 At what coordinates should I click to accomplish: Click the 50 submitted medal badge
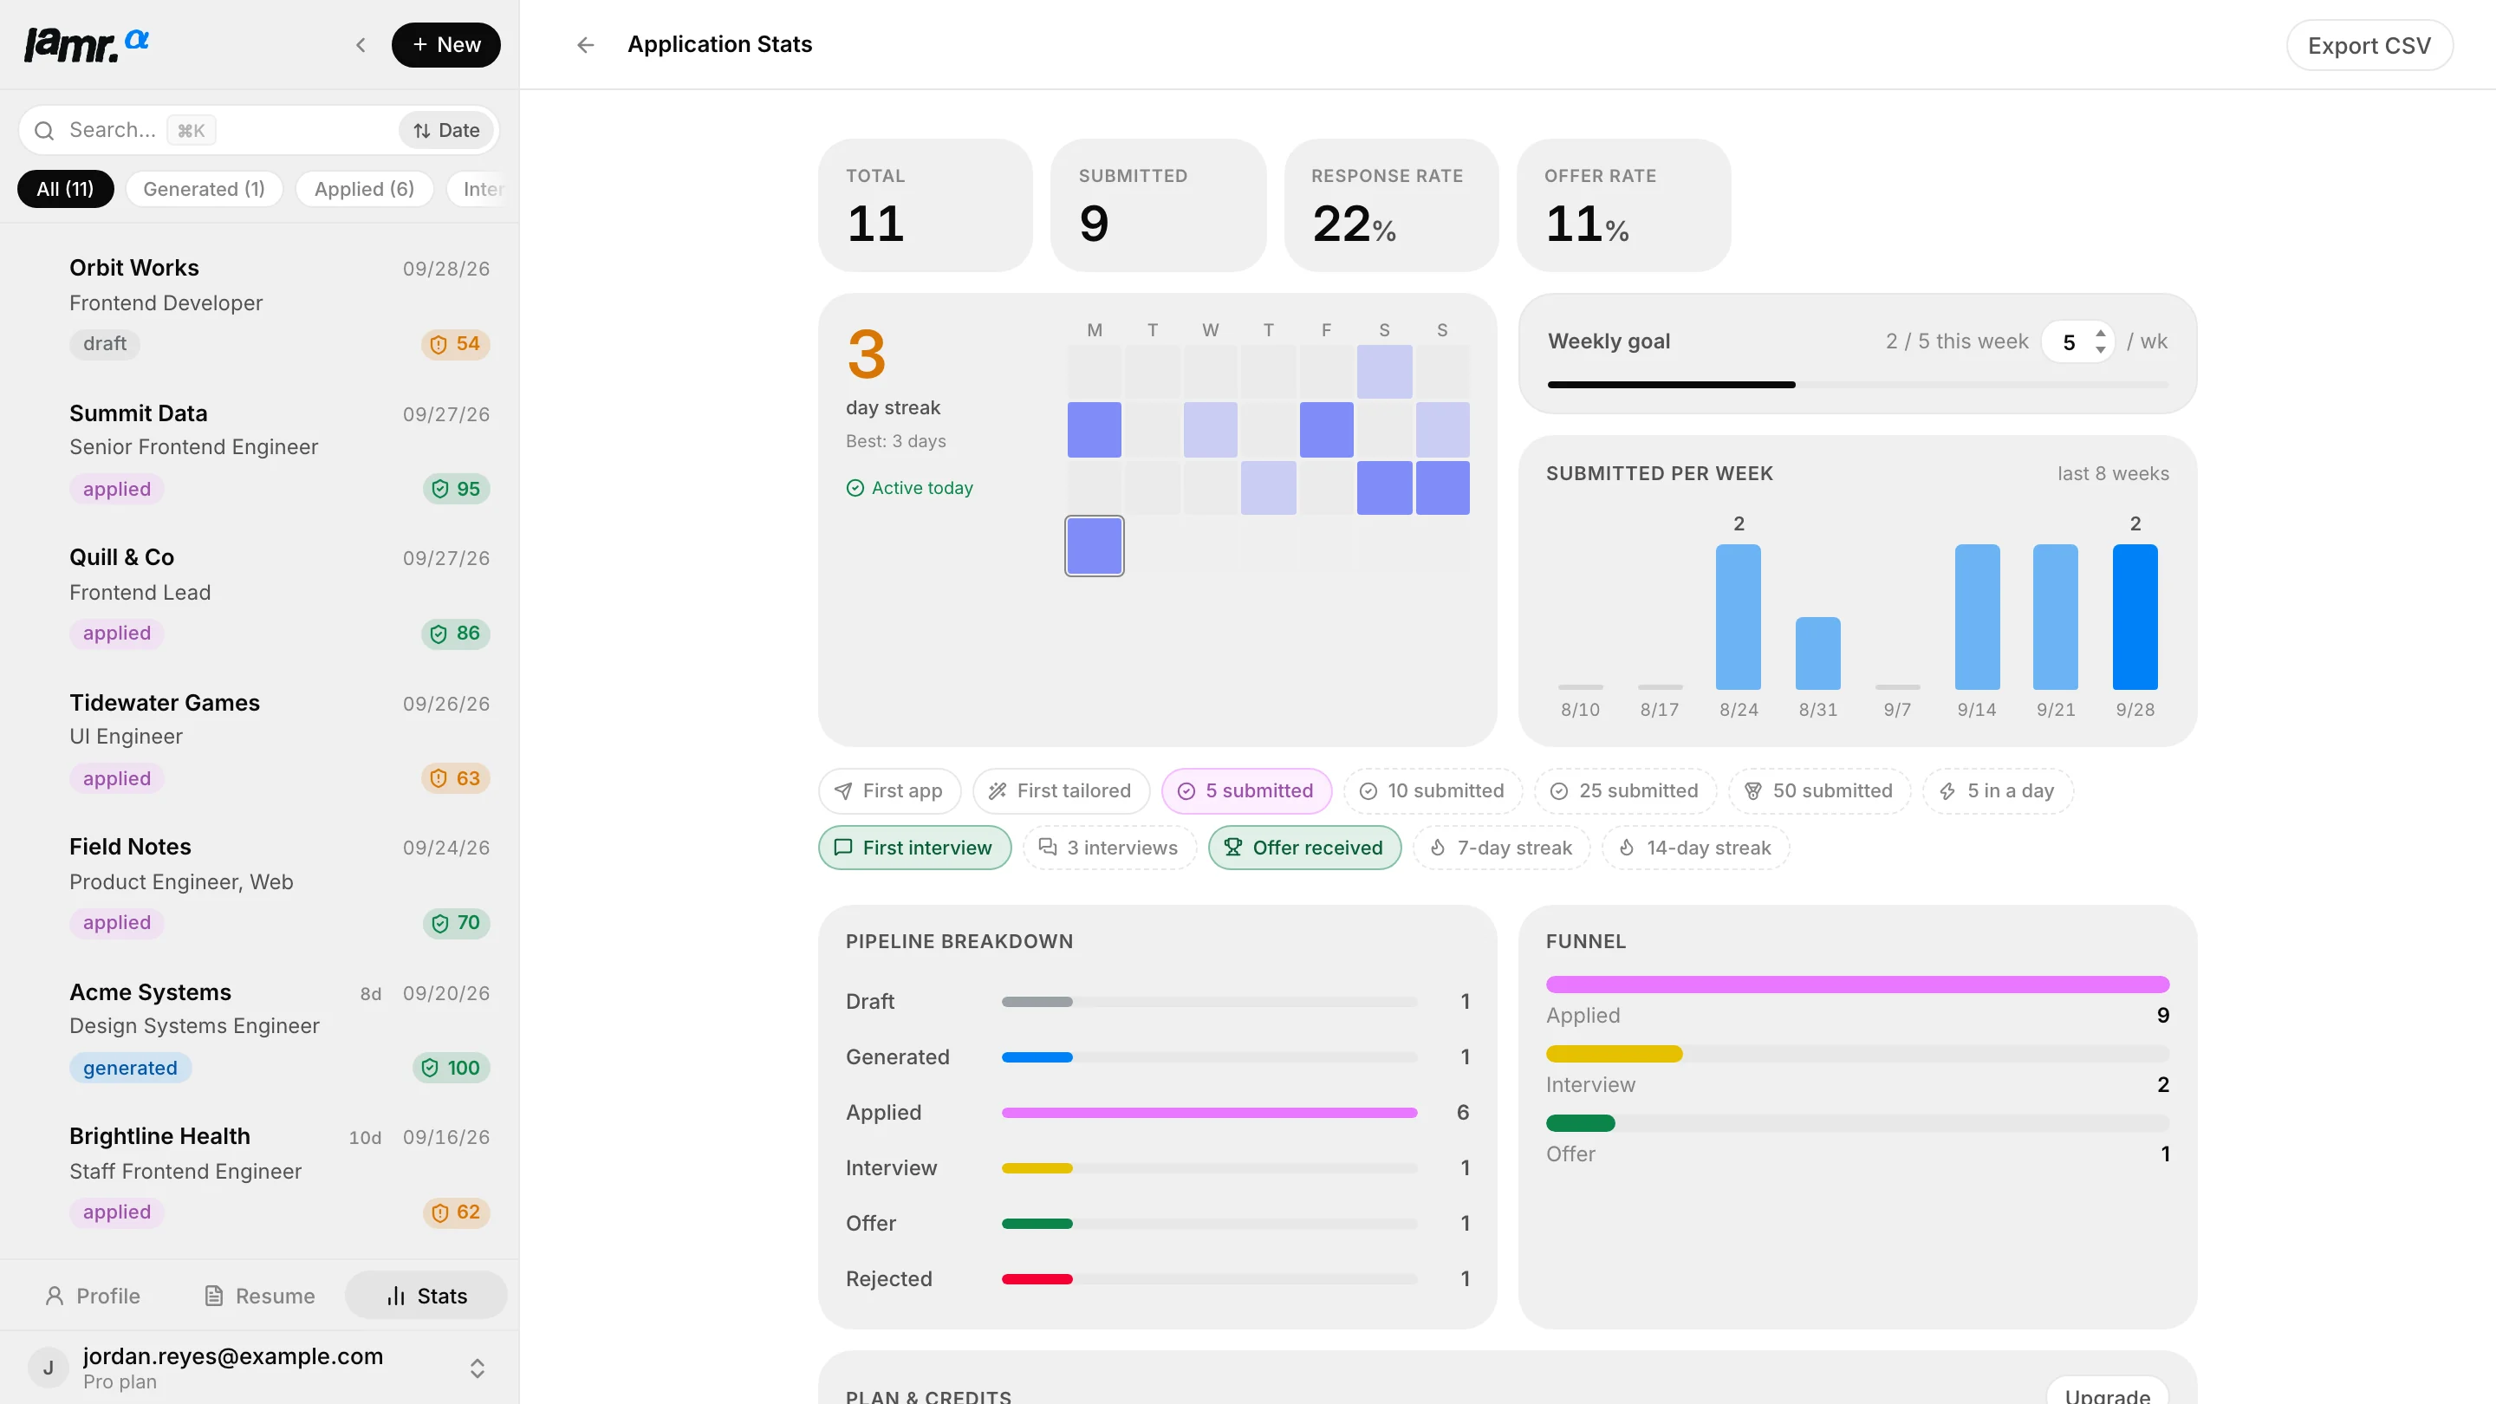1819,790
